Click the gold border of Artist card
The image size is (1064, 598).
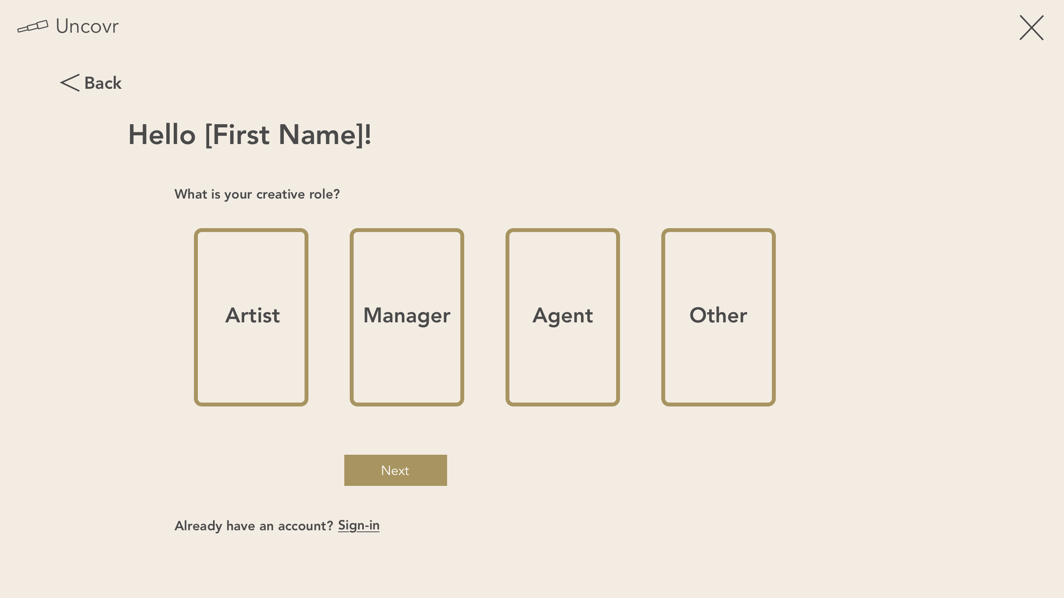(x=196, y=317)
